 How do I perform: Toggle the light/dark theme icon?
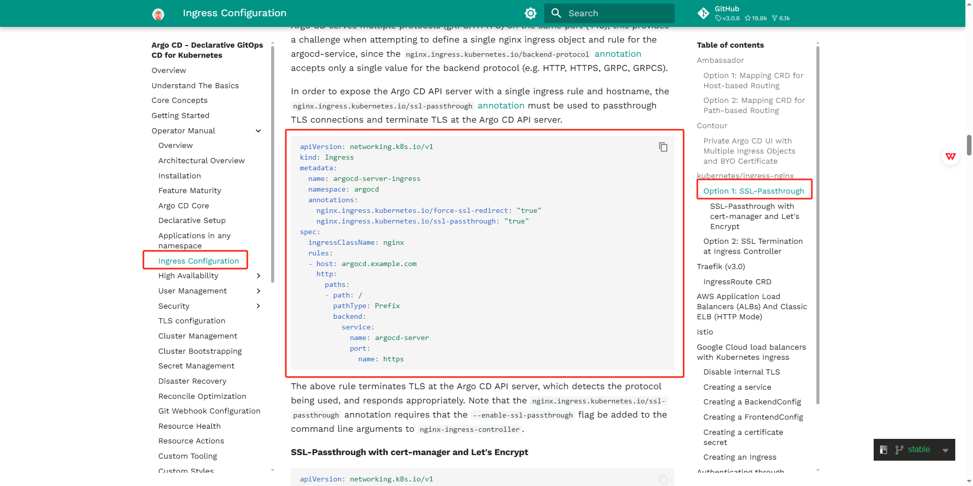coord(531,13)
